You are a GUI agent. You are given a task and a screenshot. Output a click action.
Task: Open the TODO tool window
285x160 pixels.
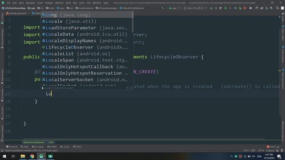pyautogui.click(x=77, y=147)
